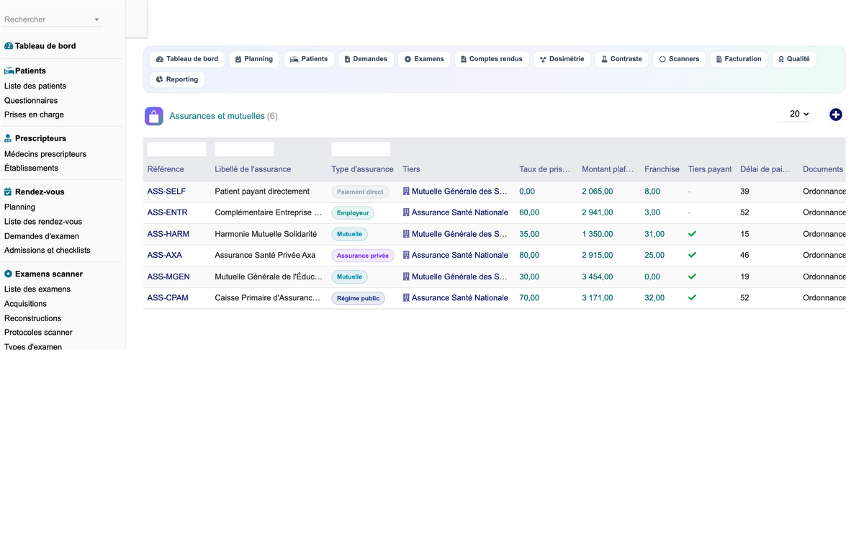Open Acquisitions in the sidebar
864x535 pixels.
pos(25,304)
